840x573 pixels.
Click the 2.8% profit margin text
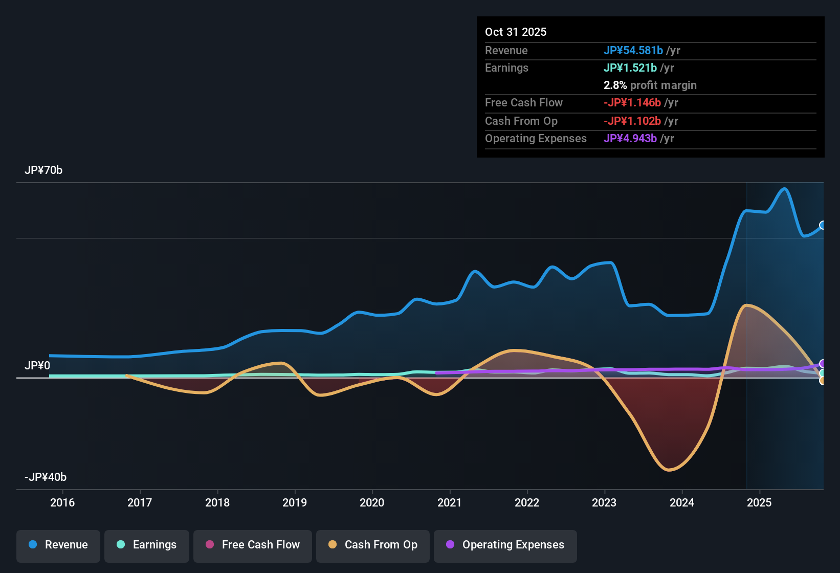(650, 85)
